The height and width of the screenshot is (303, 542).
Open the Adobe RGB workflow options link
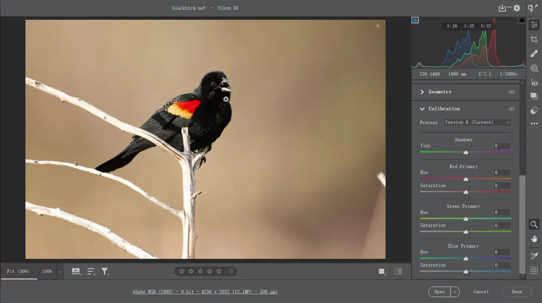205,292
